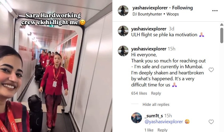Open _sum1t_s username link
The width and height of the screenshot is (224, 132).
click(x=154, y=116)
